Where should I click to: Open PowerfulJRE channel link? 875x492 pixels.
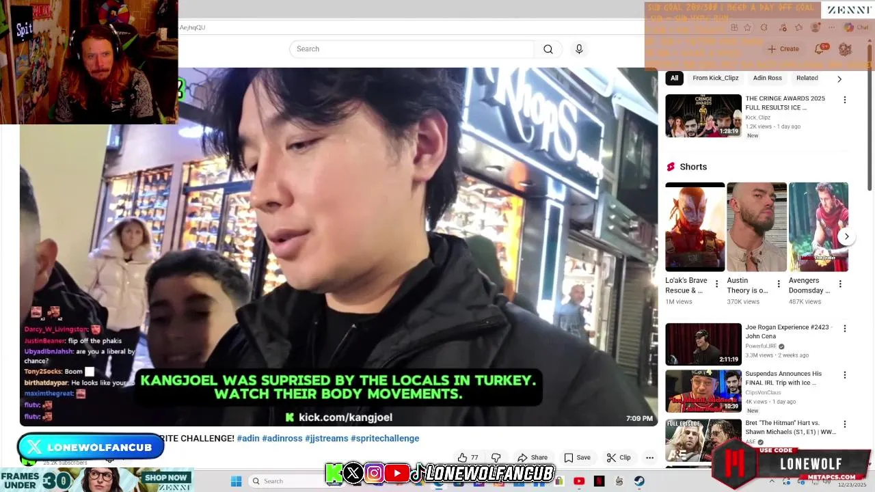tap(762, 346)
